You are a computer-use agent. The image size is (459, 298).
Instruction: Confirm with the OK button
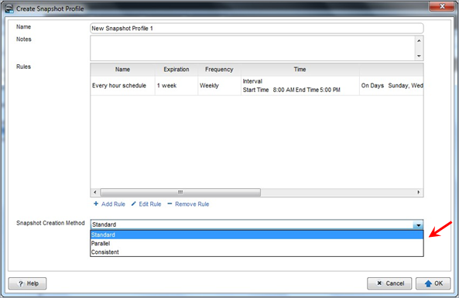coord(433,283)
